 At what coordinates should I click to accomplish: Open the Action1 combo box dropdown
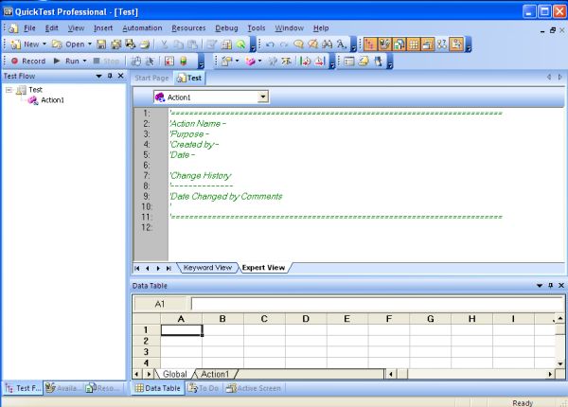point(263,97)
